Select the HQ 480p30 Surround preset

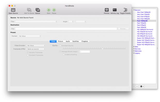[x=145, y=36]
